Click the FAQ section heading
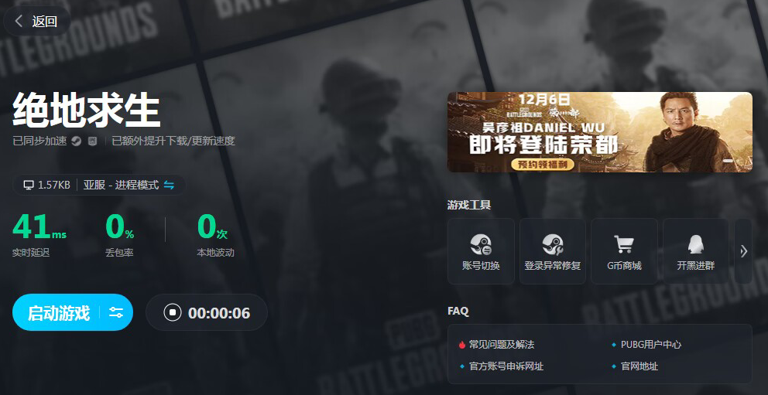Image resolution: width=768 pixels, height=395 pixels. click(x=458, y=311)
